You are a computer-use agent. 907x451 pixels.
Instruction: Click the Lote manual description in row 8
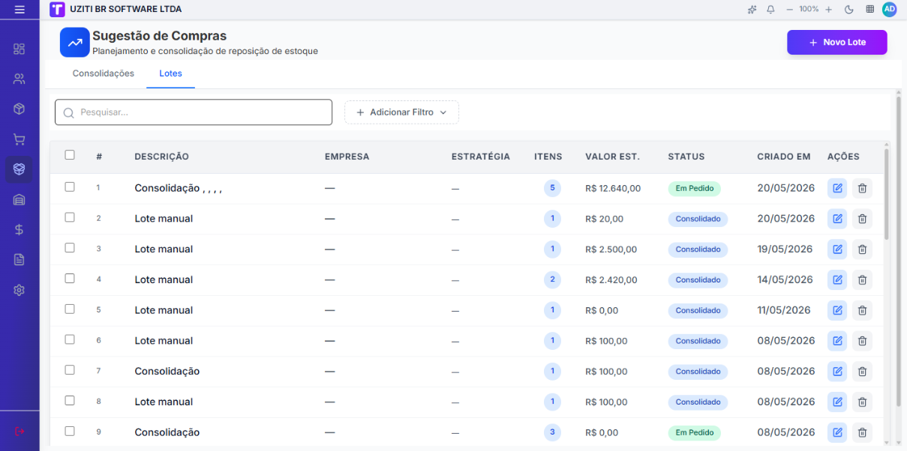coord(164,402)
